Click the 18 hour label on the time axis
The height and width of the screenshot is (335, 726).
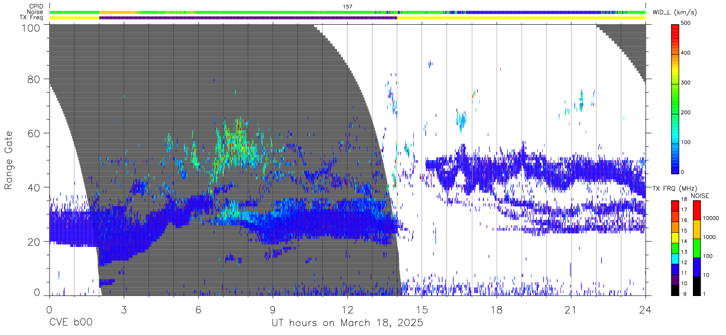[497, 310]
